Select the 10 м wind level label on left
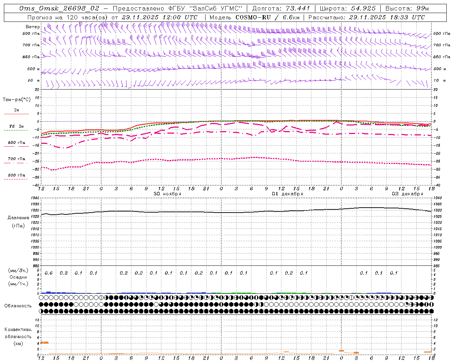The height and width of the screenshot is (361, 452). tap(34, 80)
